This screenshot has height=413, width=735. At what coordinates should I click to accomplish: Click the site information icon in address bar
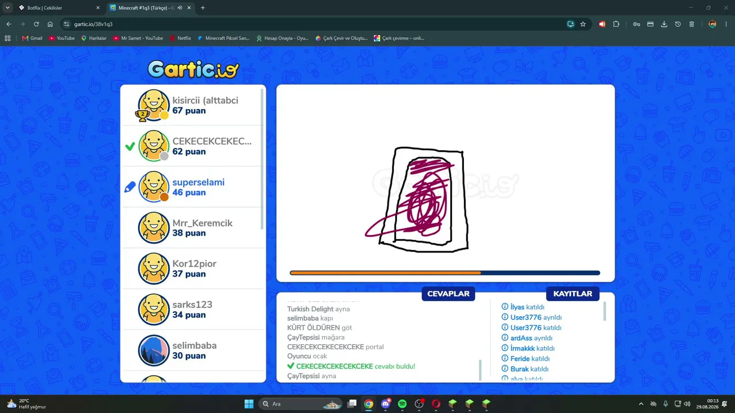67,24
